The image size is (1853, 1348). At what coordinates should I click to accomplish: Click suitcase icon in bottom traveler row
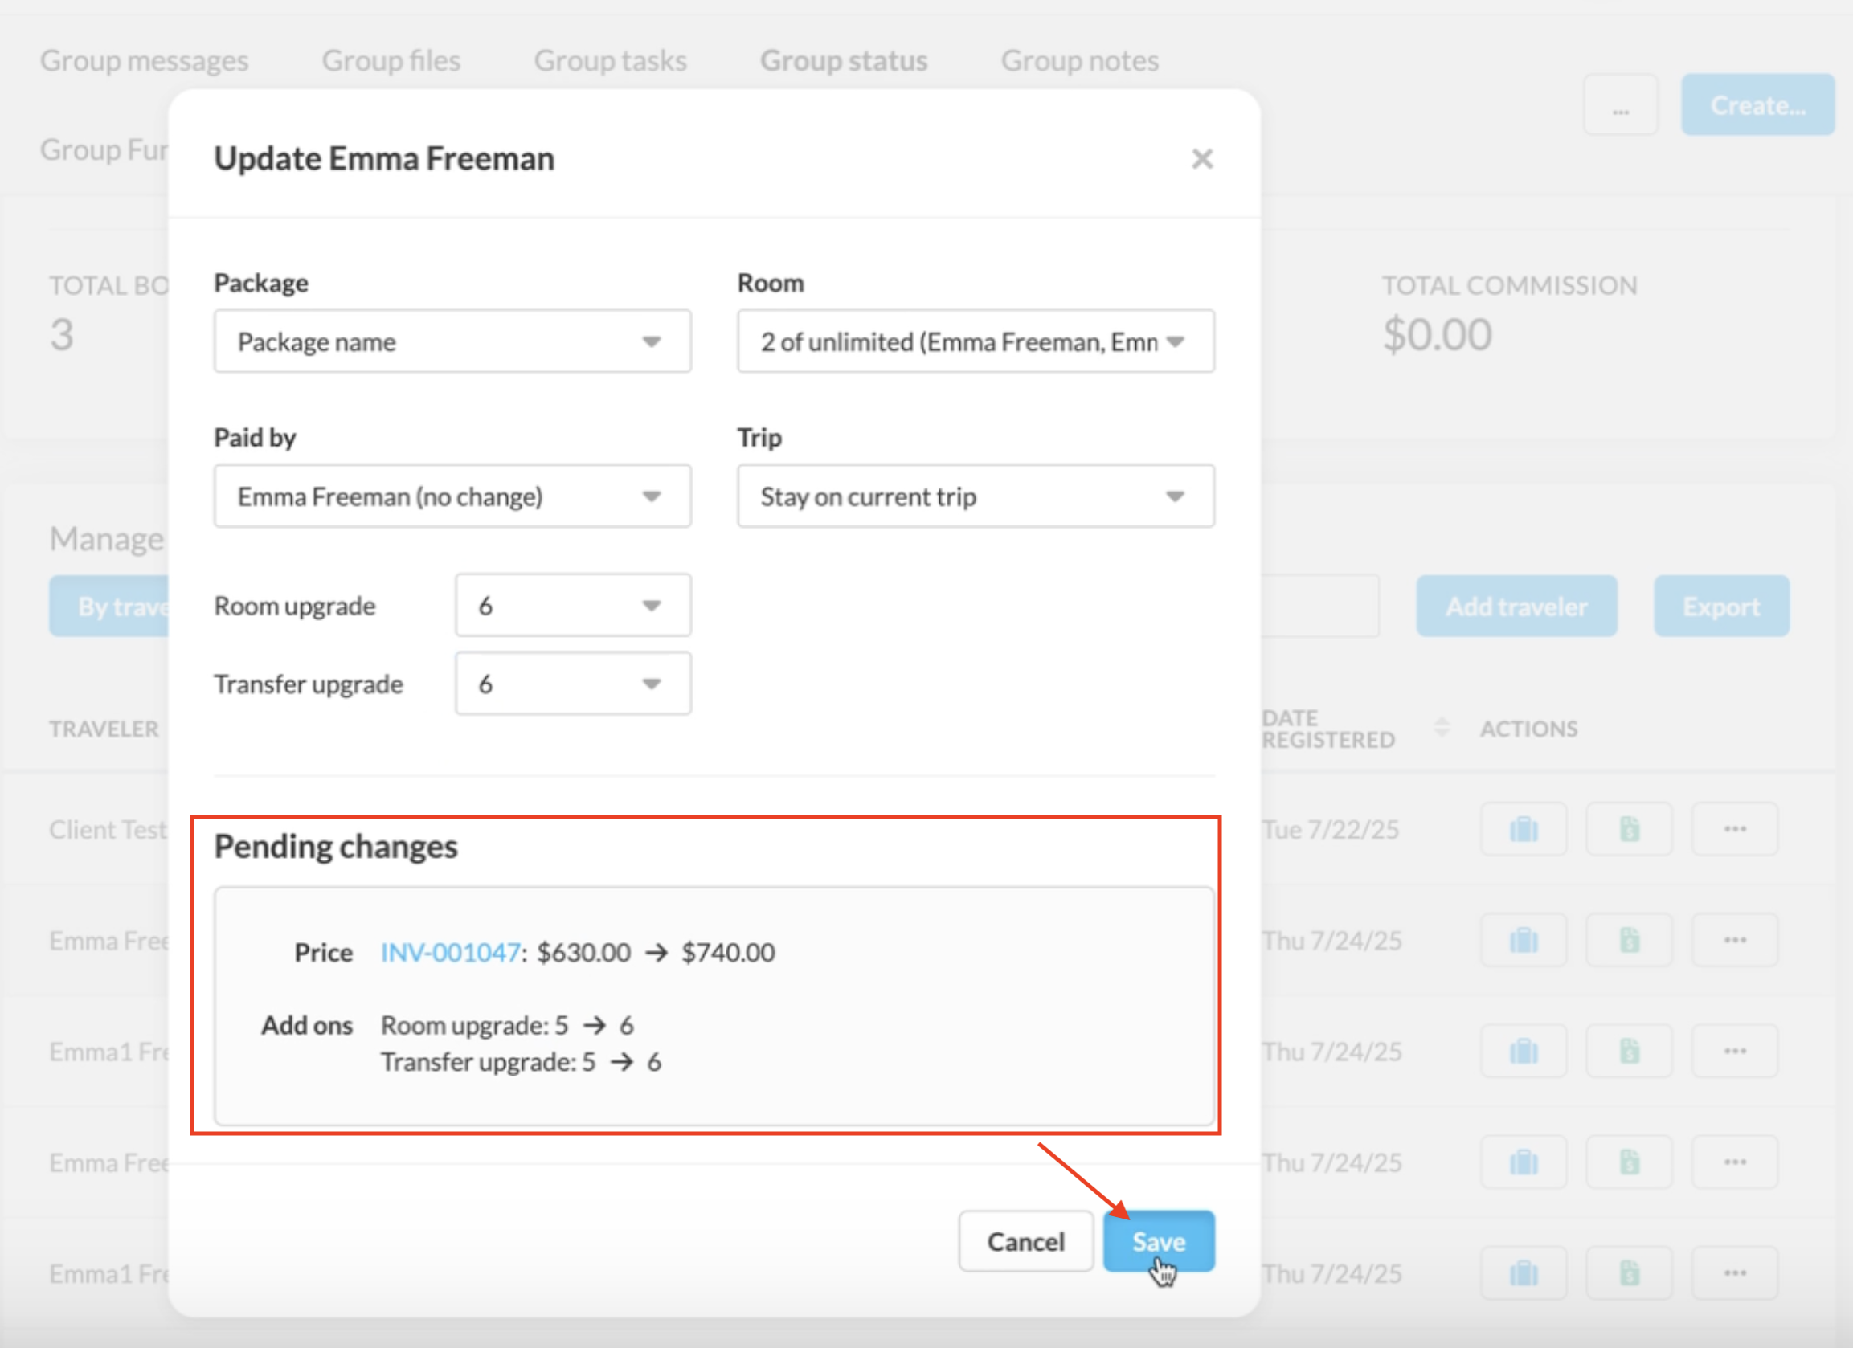point(1523,1272)
